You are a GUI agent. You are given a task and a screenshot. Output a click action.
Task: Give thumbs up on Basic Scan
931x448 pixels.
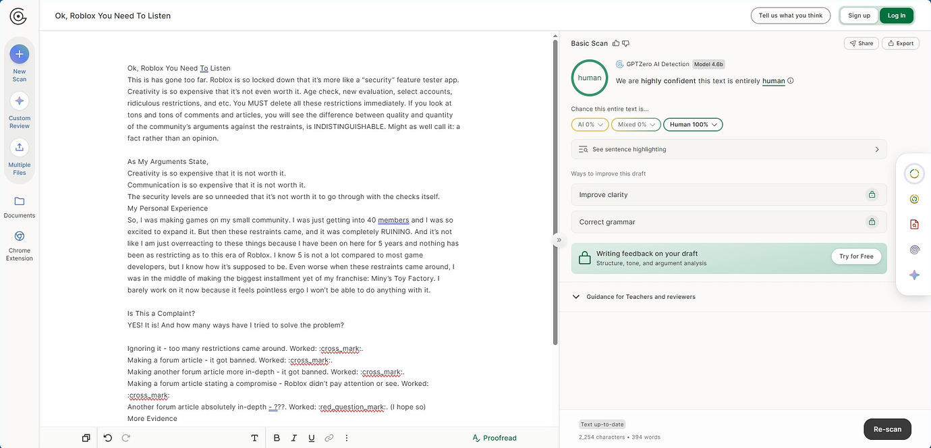pyautogui.click(x=616, y=43)
